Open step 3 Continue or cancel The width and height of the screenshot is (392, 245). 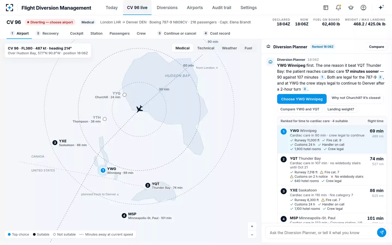click(x=176, y=33)
